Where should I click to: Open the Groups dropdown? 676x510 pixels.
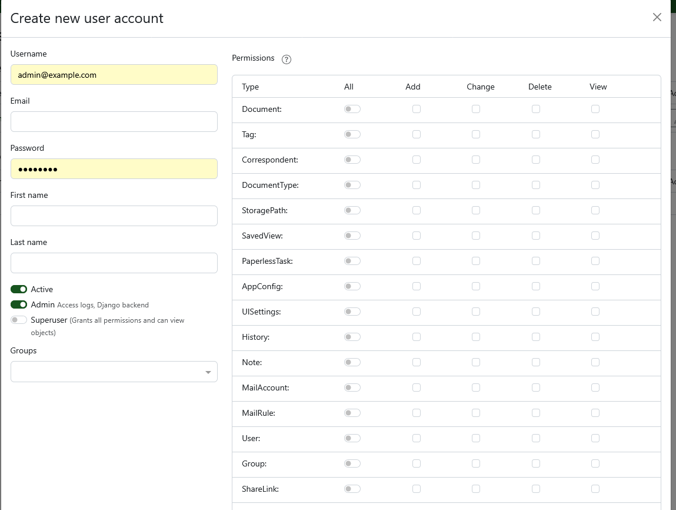pos(114,372)
